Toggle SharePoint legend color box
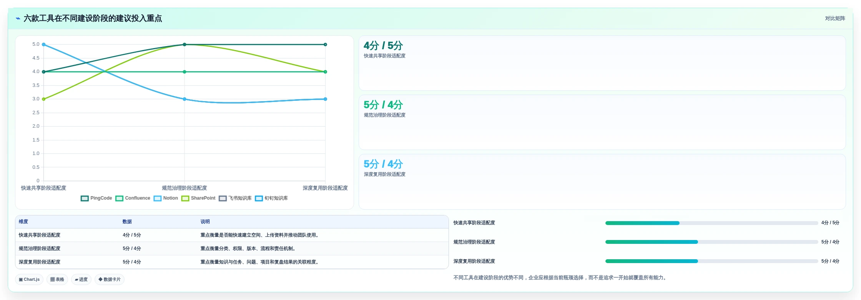 click(185, 198)
